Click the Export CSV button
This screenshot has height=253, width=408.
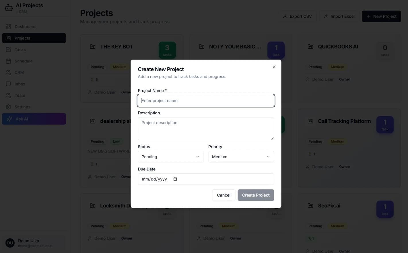click(297, 16)
